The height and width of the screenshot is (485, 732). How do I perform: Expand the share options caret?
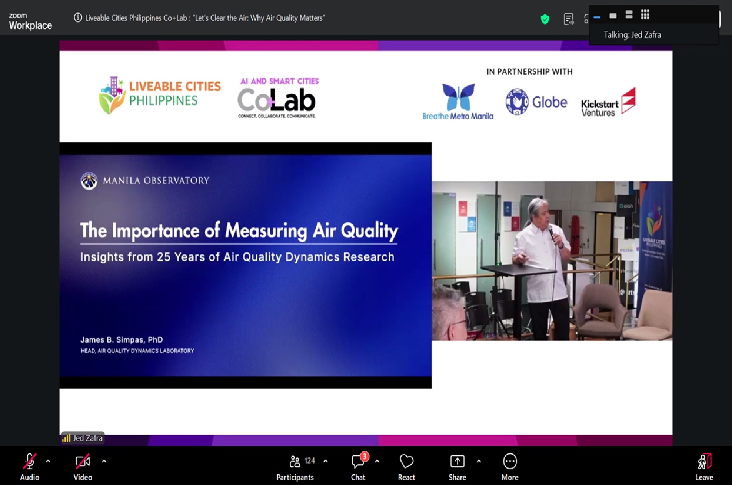479,461
